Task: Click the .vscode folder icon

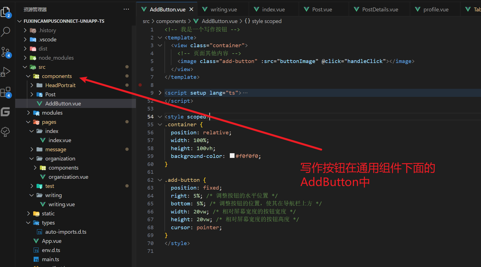Action: pos(33,39)
